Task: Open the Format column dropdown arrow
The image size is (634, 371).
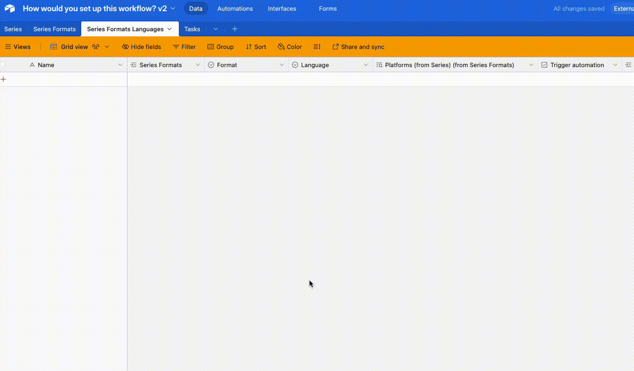Action: pos(282,65)
